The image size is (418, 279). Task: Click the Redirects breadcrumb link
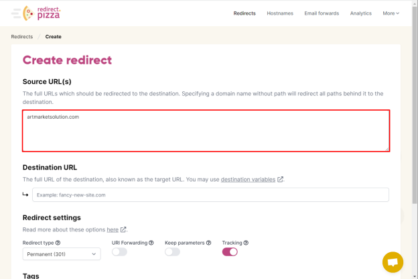(x=22, y=37)
